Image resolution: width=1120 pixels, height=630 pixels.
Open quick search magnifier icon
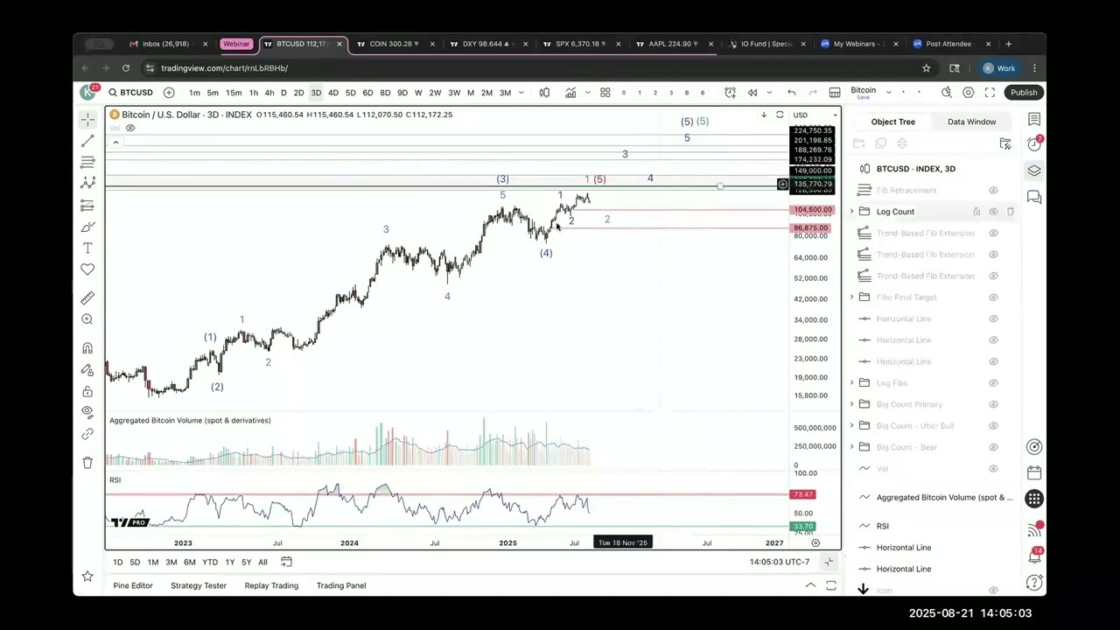(x=947, y=93)
